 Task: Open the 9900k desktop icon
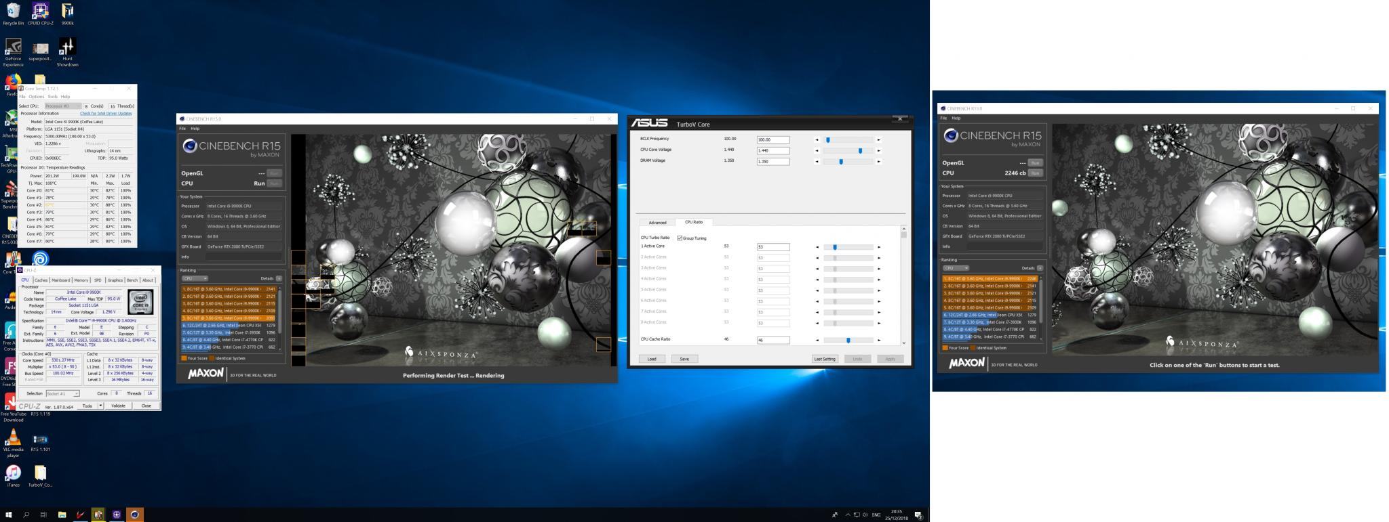pos(67,14)
